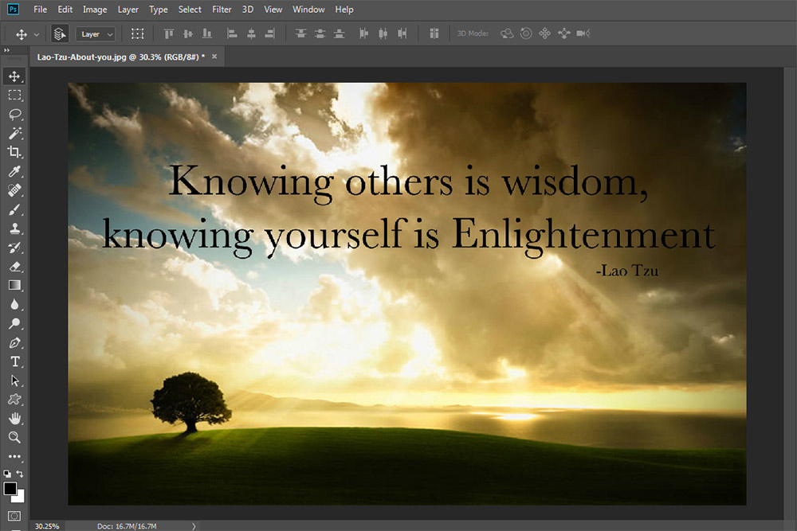Select the Path Selection tool
This screenshot has width=797, height=531.
(14, 381)
